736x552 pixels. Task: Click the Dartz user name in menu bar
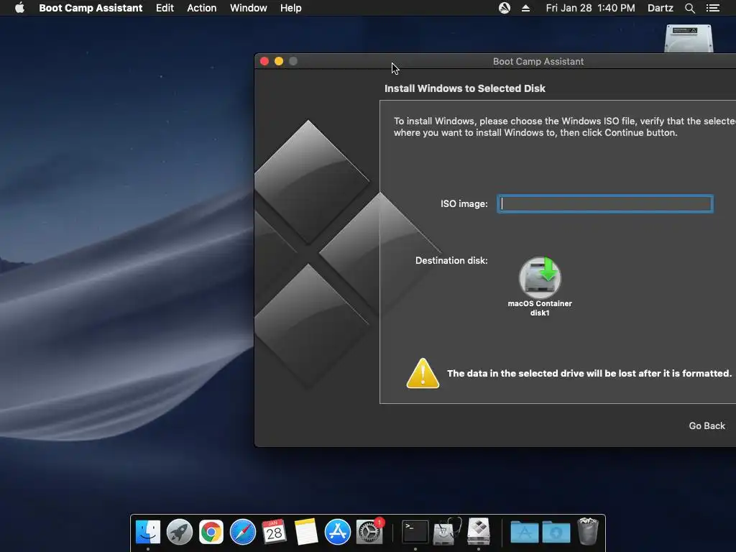tap(660, 8)
